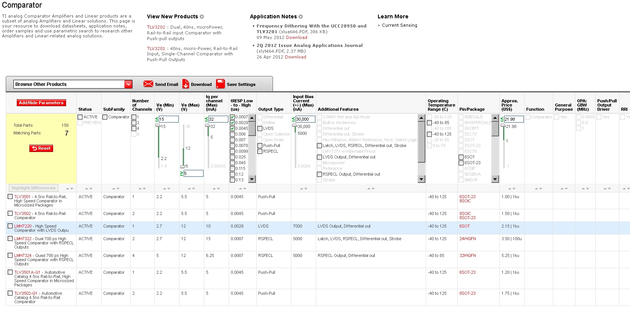Sort Push/Pull Output Driver ascending with up arrow
The image size is (630, 315).
pos(605,189)
